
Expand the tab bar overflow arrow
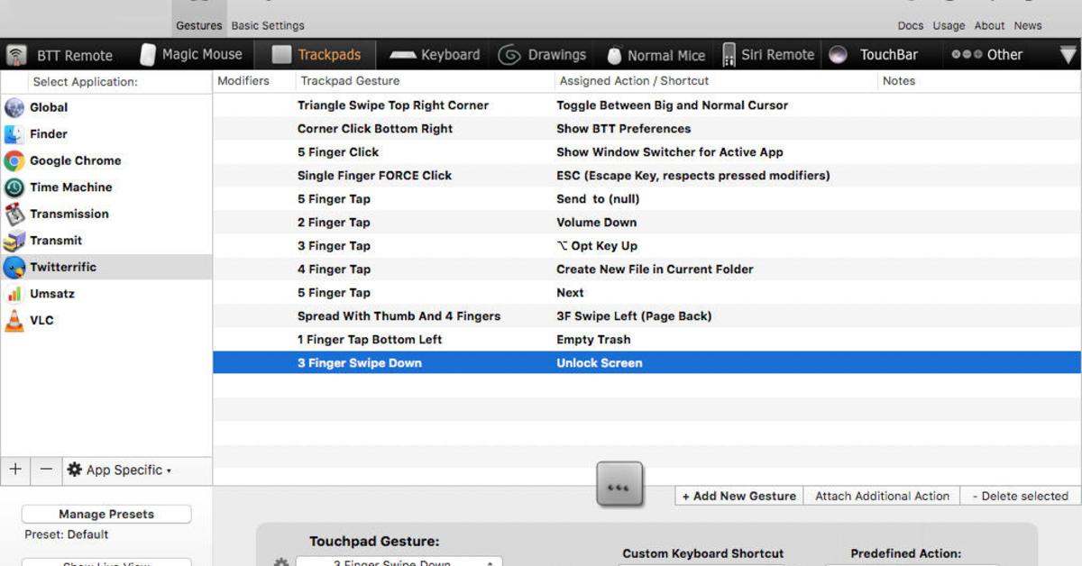coord(1068,55)
